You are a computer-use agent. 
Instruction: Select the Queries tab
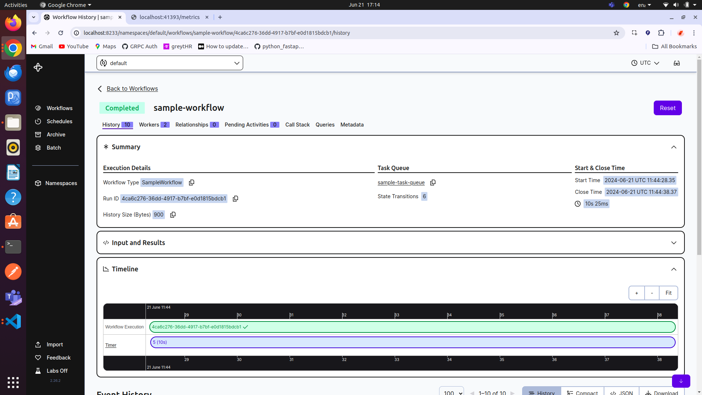(x=325, y=125)
